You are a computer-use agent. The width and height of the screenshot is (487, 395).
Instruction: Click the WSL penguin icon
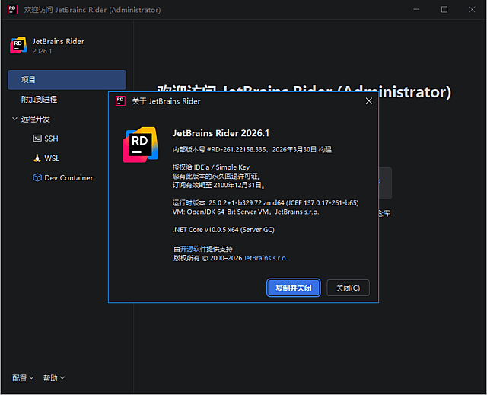click(37, 158)
